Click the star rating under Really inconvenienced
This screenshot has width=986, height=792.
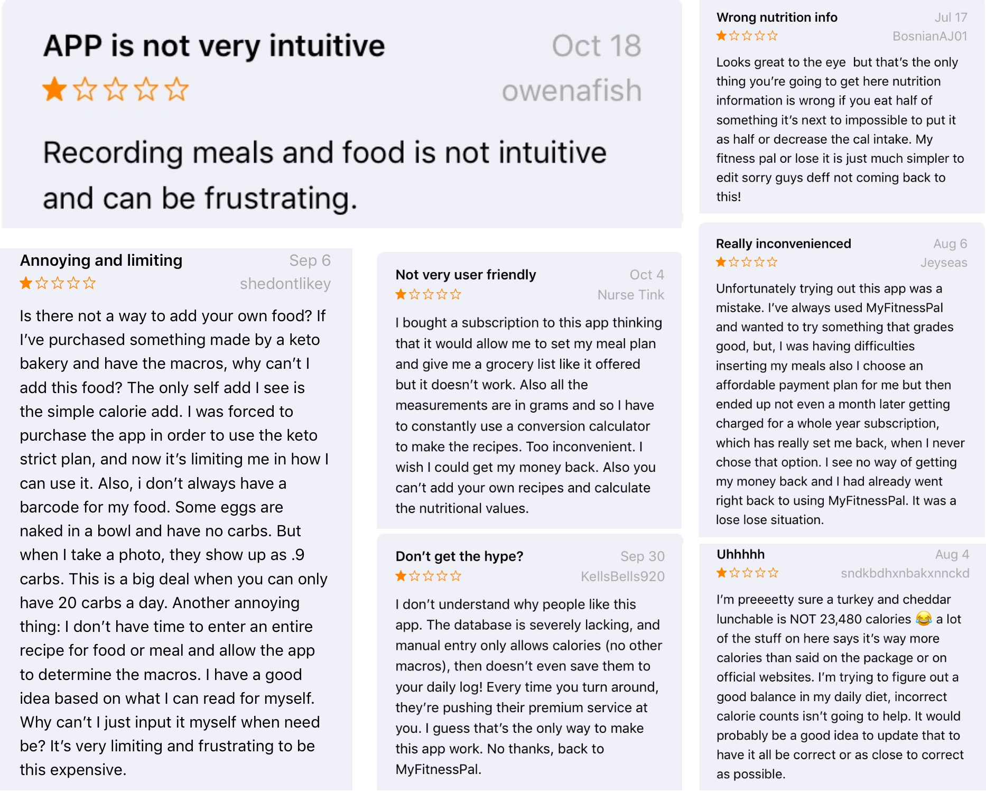[x=747, y=262]
